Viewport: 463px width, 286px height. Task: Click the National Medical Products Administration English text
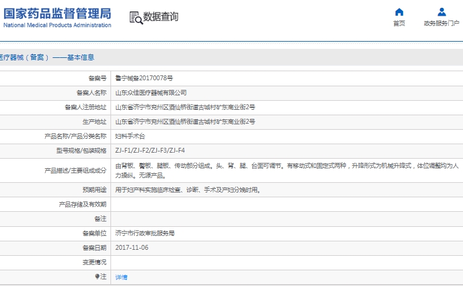click(x=57, y=25)
